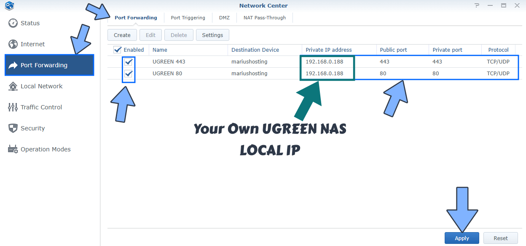Click the Create button
The height and width of the screenshot is (246, 526).
(122, 35)
